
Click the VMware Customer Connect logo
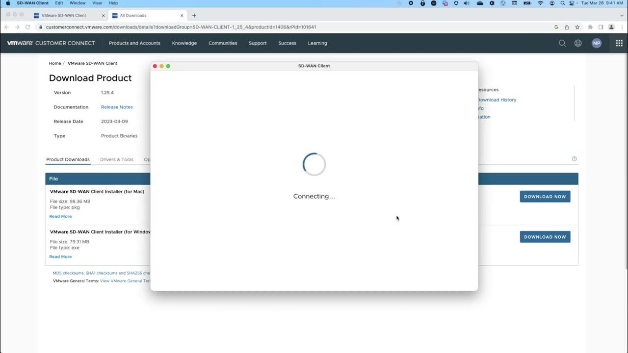point(51,43)
